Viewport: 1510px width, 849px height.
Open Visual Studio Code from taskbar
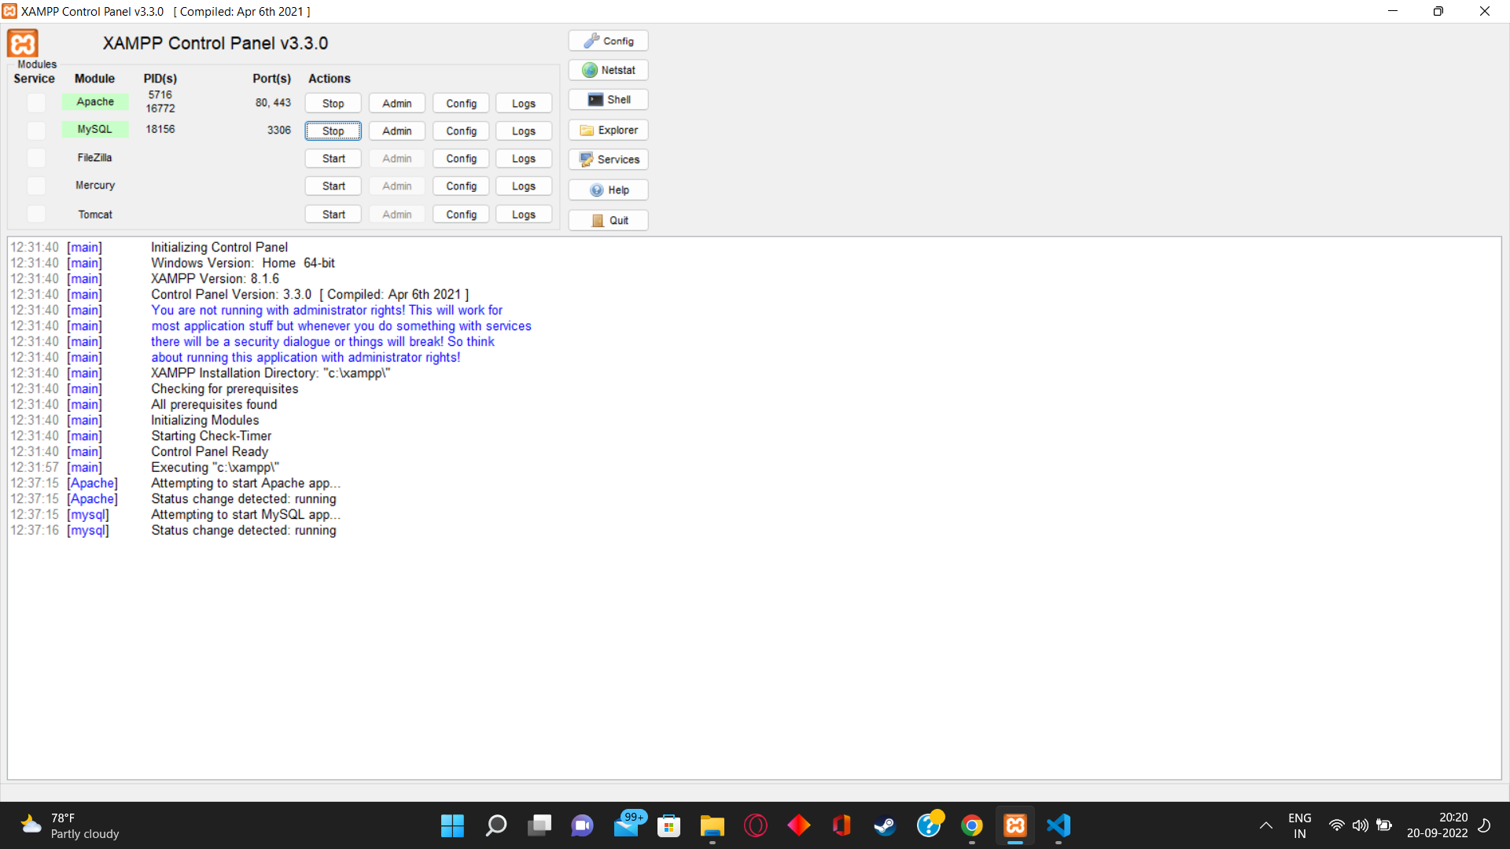(x=1059, y=825)
